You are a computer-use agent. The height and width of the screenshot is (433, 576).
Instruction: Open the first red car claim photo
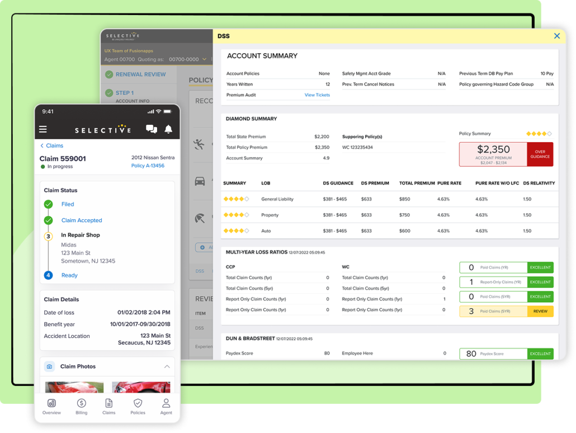74,387
